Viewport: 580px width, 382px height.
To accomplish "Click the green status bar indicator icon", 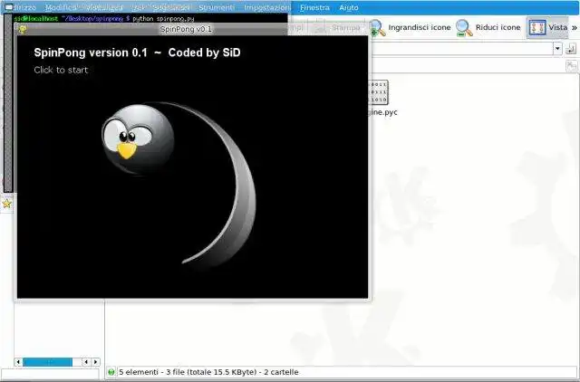I will [x=111, y=372].
